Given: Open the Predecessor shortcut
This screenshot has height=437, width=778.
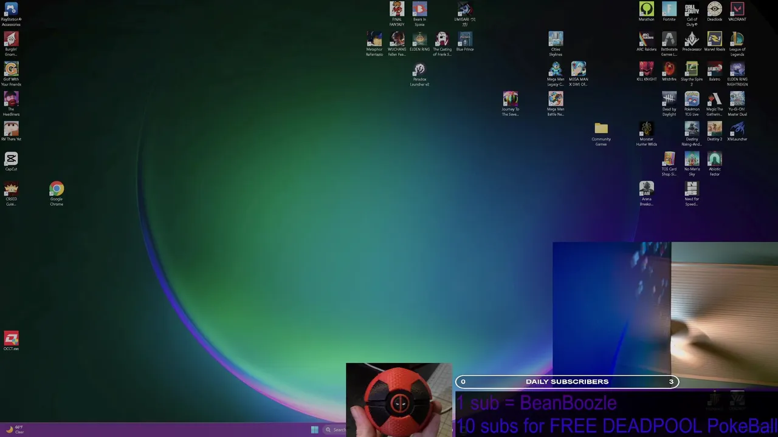Looking at the screenshot, I should (x=692, y=42).
